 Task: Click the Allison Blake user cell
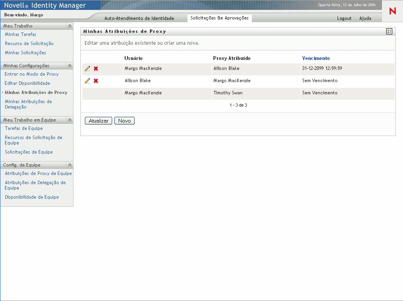coord(138,81)
